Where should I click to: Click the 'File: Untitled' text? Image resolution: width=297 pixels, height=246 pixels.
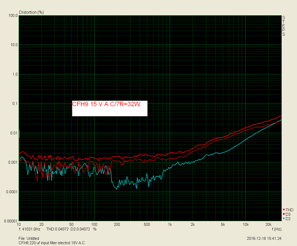(29, 238)
